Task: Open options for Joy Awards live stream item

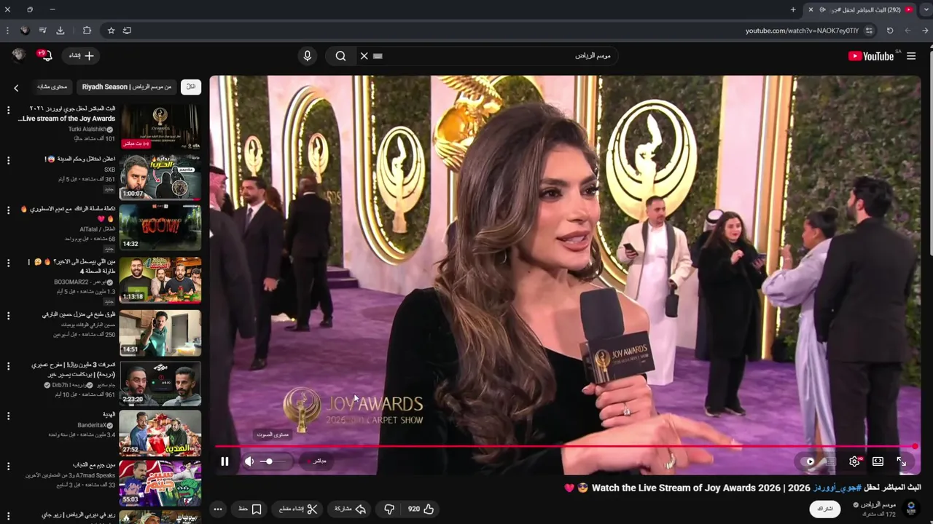Action: point(9,110)
